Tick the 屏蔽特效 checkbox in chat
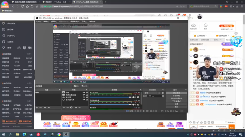This screenshot has width=245, height=137. [x=226, y=122]
